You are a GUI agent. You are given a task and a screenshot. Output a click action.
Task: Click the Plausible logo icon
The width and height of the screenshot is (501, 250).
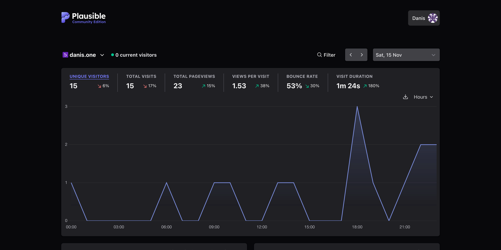(x=65, y=17)
